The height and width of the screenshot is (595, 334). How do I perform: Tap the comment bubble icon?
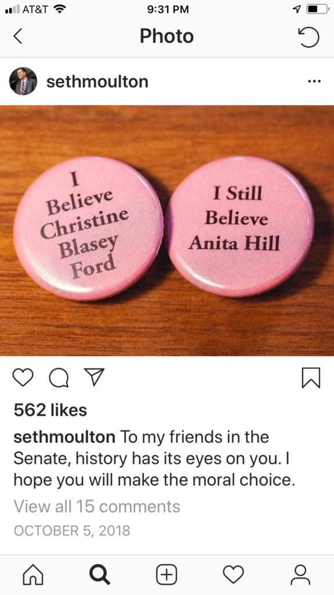coord(58,378)
